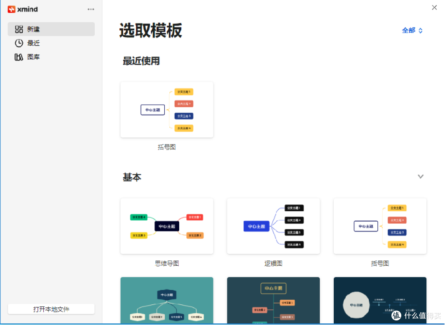Open the 全部 category filter dropdown
Viewport: 445px width, 325px height.
(412, 30)
